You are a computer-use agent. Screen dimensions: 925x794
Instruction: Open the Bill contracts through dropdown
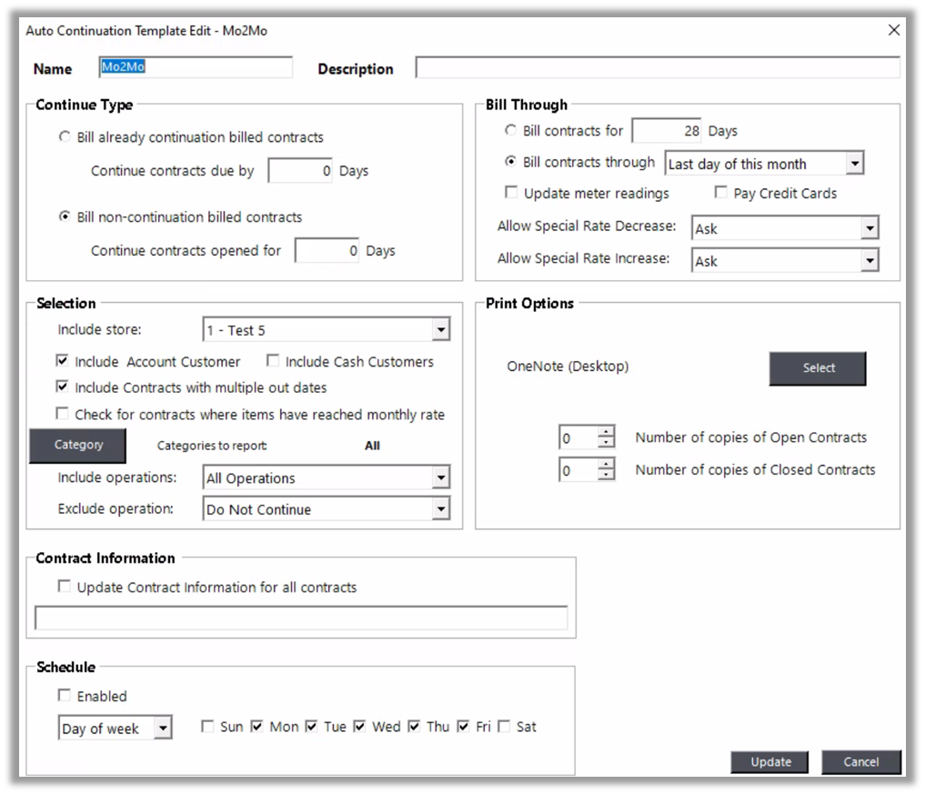tap(854, 164)
